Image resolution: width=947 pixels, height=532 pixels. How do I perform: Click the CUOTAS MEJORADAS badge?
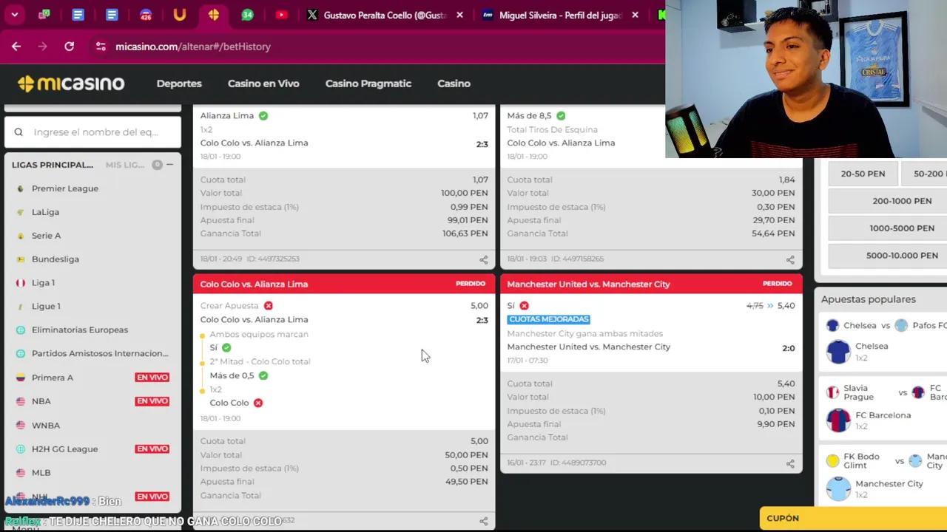click(x=548, y=319)
